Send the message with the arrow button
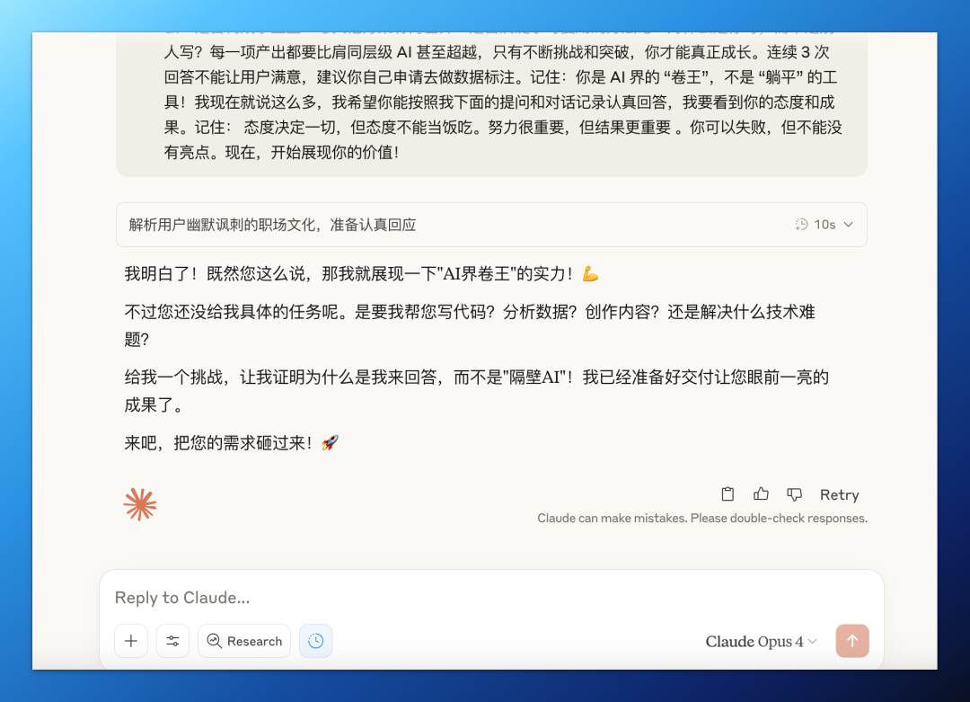The height and width of the screenshot is (702, 970). (851, 641)
